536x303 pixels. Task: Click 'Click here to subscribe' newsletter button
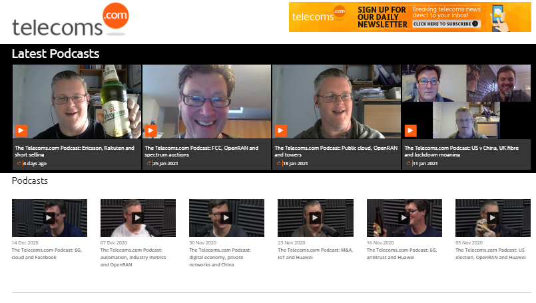(x=445, y=24)
